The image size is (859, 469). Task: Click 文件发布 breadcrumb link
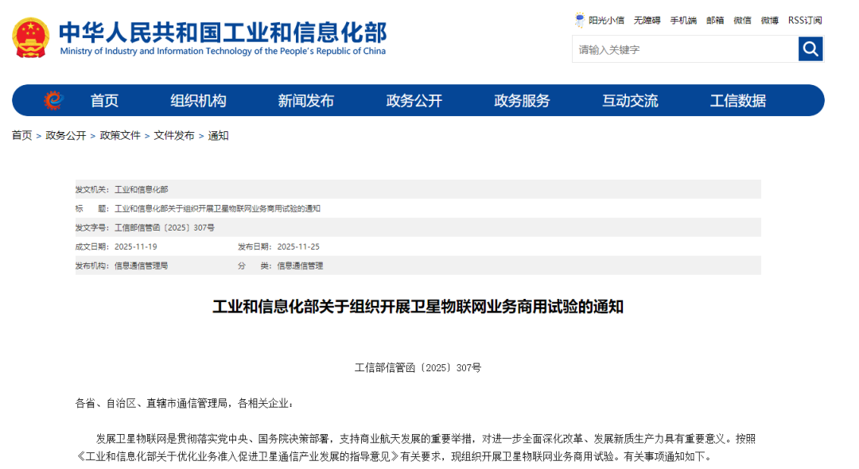pyautogui.click(x=174, y=136)
